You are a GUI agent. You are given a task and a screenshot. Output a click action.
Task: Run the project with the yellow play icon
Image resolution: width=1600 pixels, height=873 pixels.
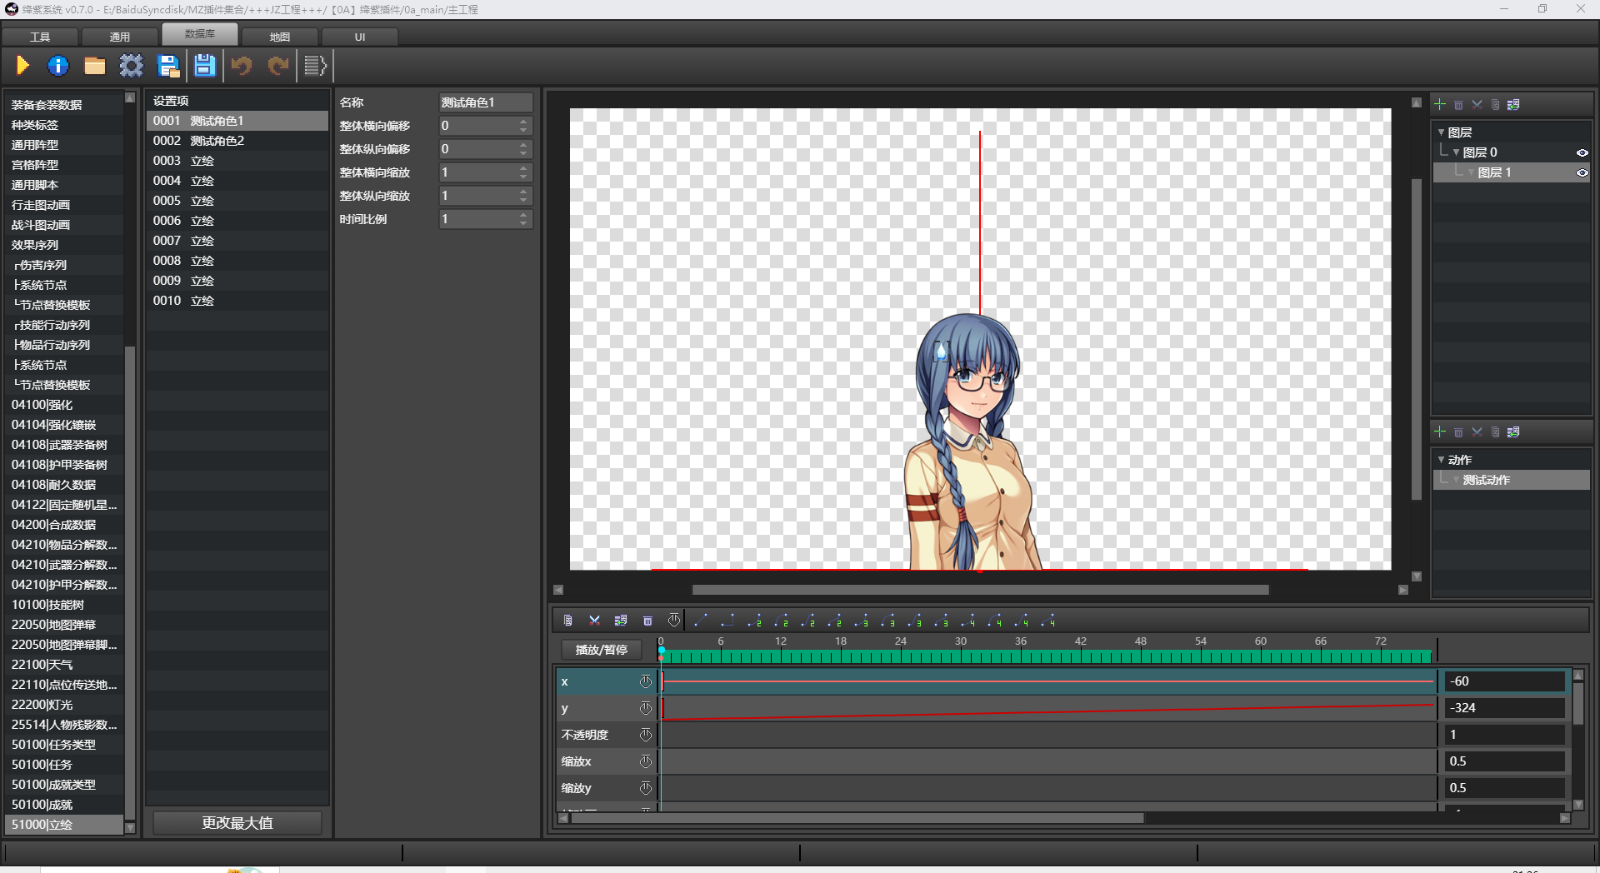[x=22, y=66]
